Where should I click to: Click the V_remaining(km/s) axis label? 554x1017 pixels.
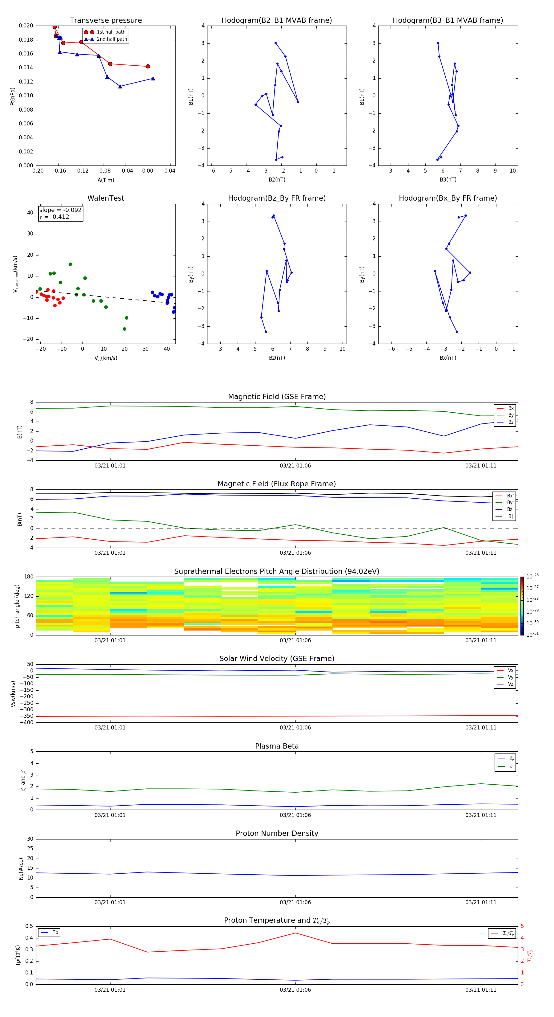[15, 274]
